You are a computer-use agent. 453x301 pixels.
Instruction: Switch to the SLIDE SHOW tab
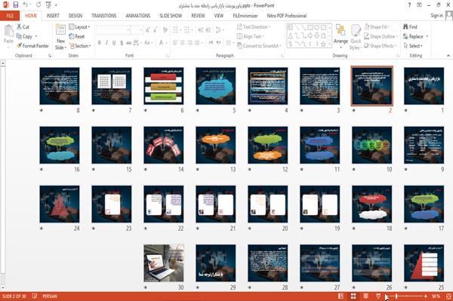[x=171, y=16]
